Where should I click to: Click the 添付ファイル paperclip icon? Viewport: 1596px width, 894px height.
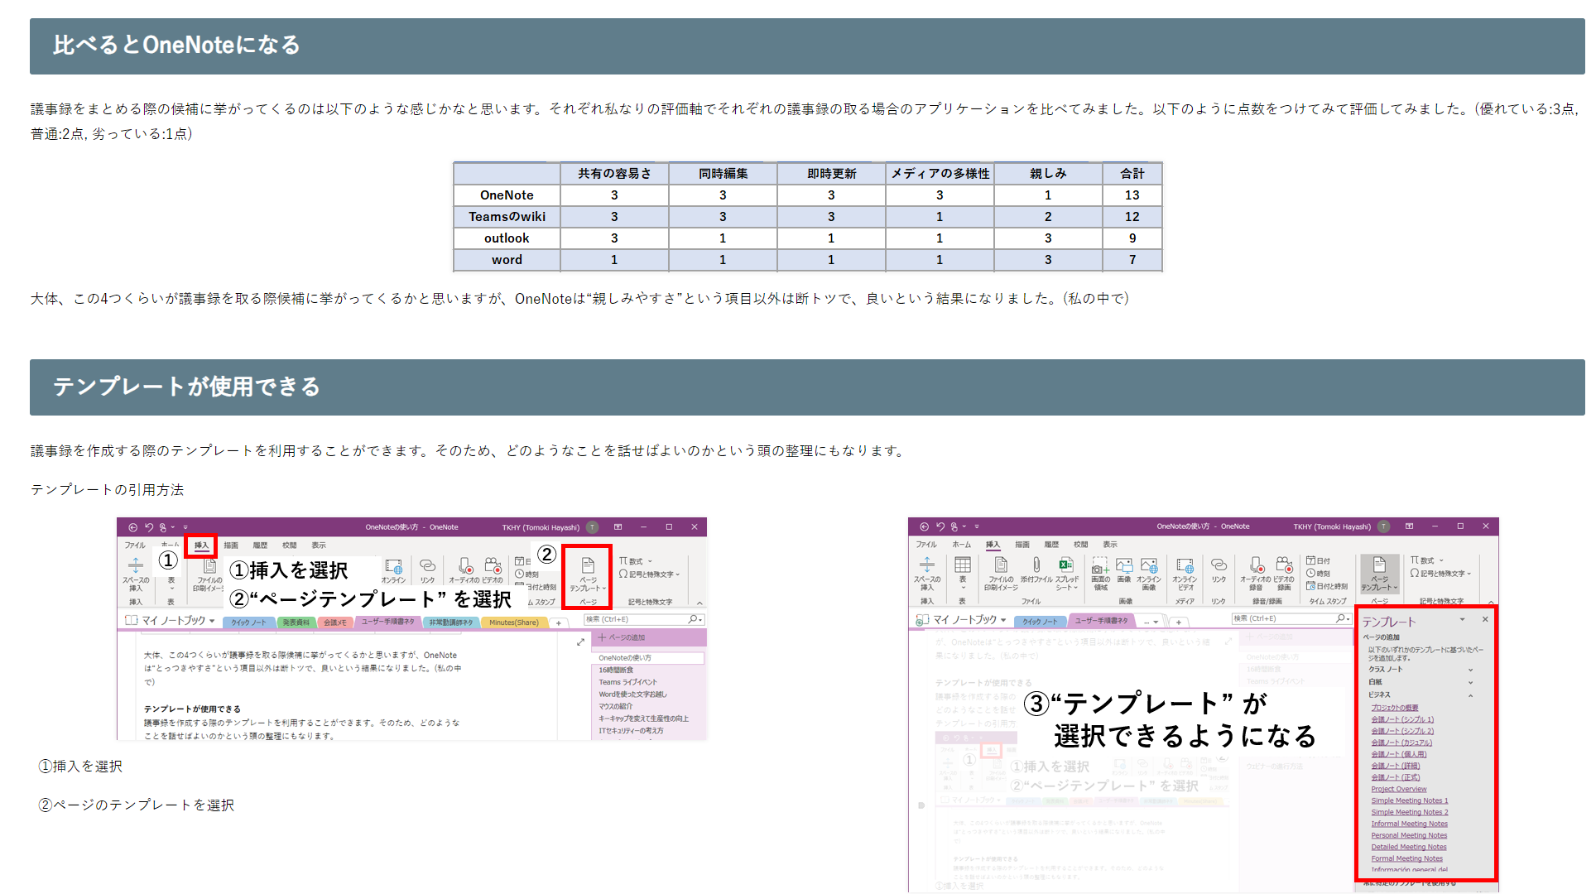click(x=1036, y=566)
